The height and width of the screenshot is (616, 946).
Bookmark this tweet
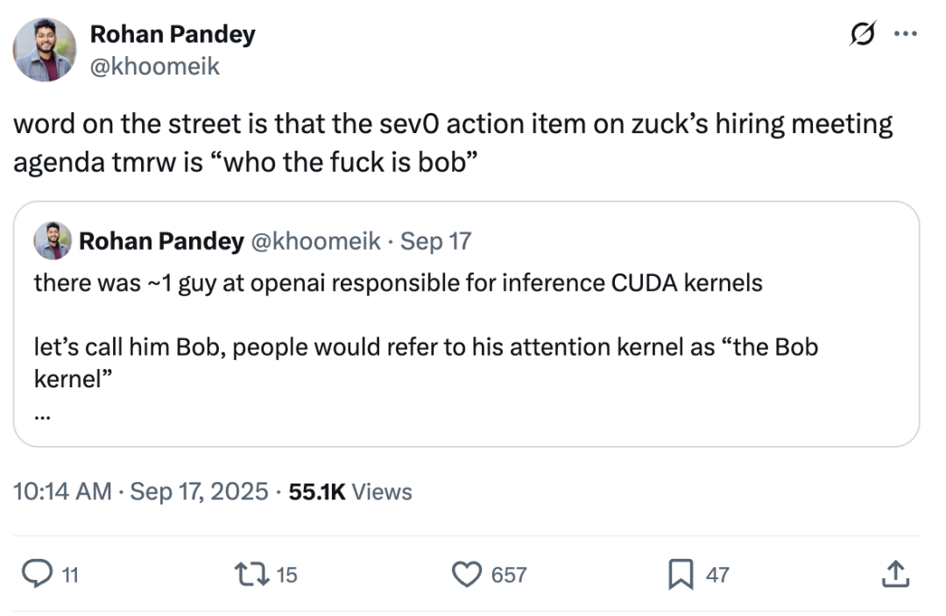(x=680, y=574)
